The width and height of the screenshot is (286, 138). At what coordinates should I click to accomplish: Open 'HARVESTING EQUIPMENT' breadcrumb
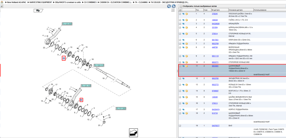click(41, 2)
